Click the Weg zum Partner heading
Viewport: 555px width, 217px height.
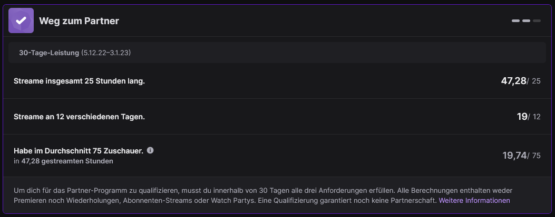pyautogui.click(x=79, y=21)
